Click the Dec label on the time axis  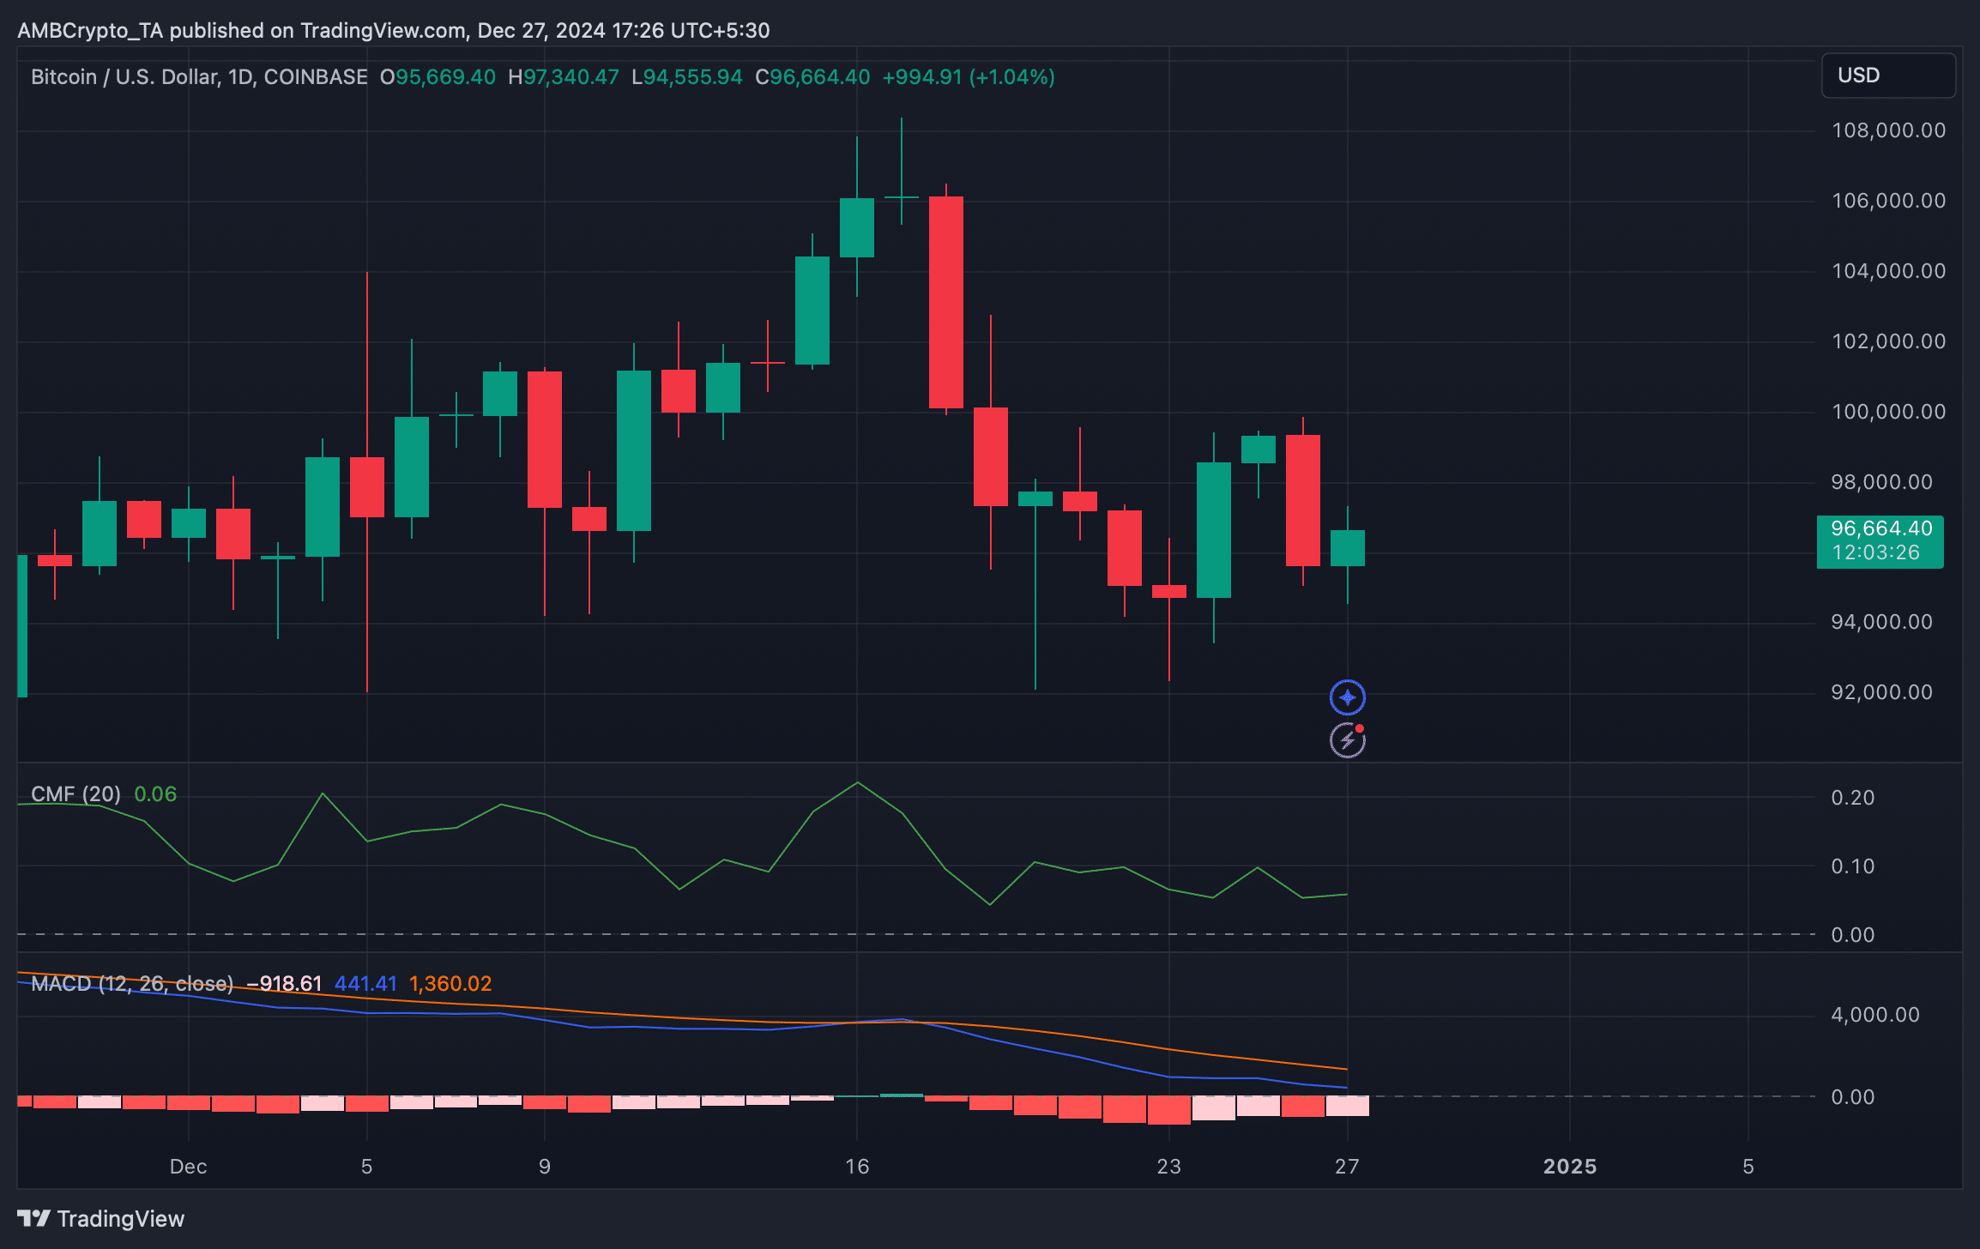coord(188,1167)
